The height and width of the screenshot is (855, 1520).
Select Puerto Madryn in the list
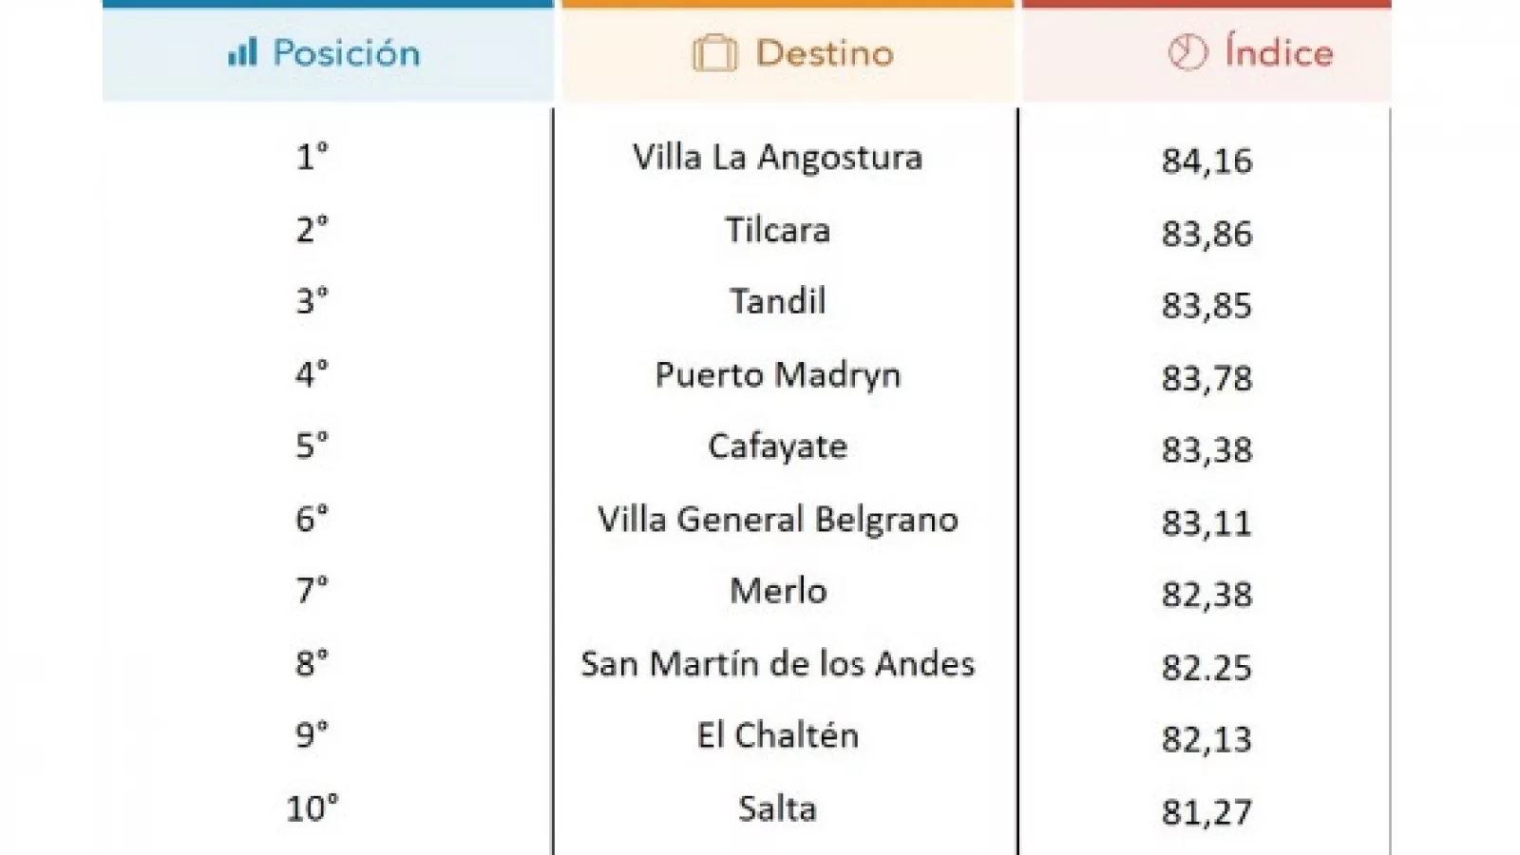click(x=777, y=375)
